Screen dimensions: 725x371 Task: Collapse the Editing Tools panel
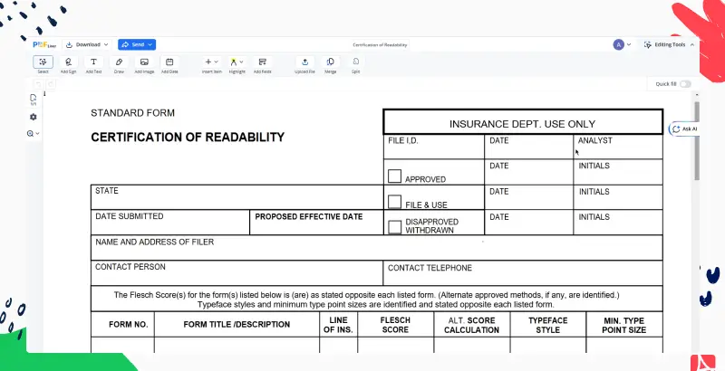click(692, 44)
